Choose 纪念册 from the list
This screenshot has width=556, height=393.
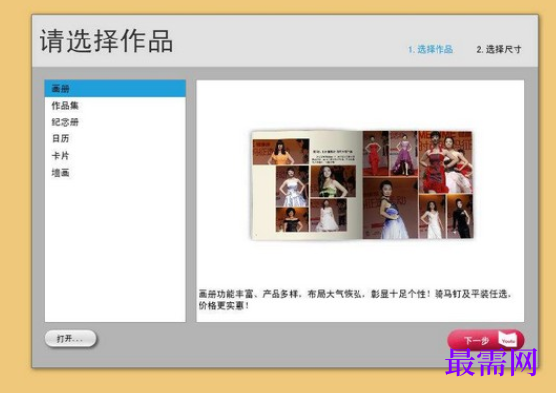pos(115,122)
